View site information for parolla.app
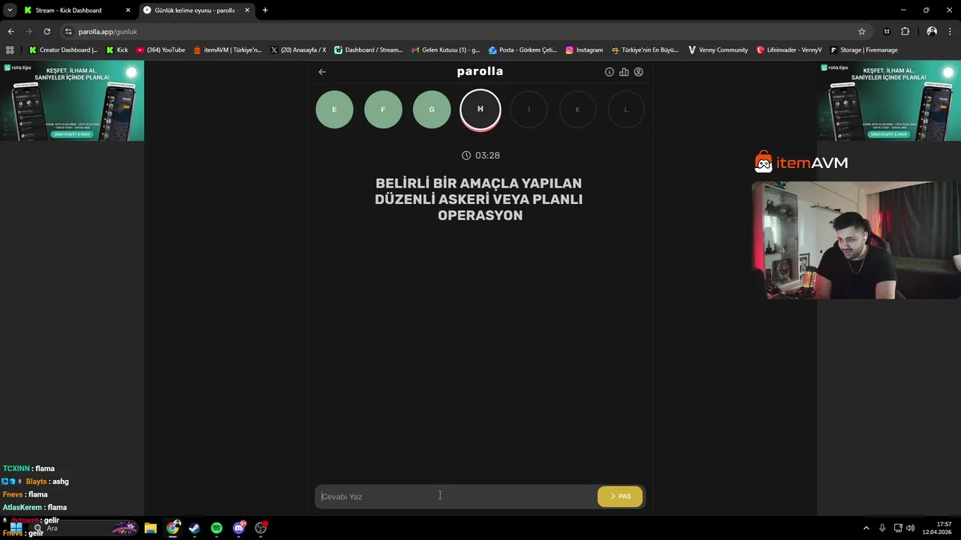Image resolution: width=961 pixels, height=540 pixels. coord(68,31)
